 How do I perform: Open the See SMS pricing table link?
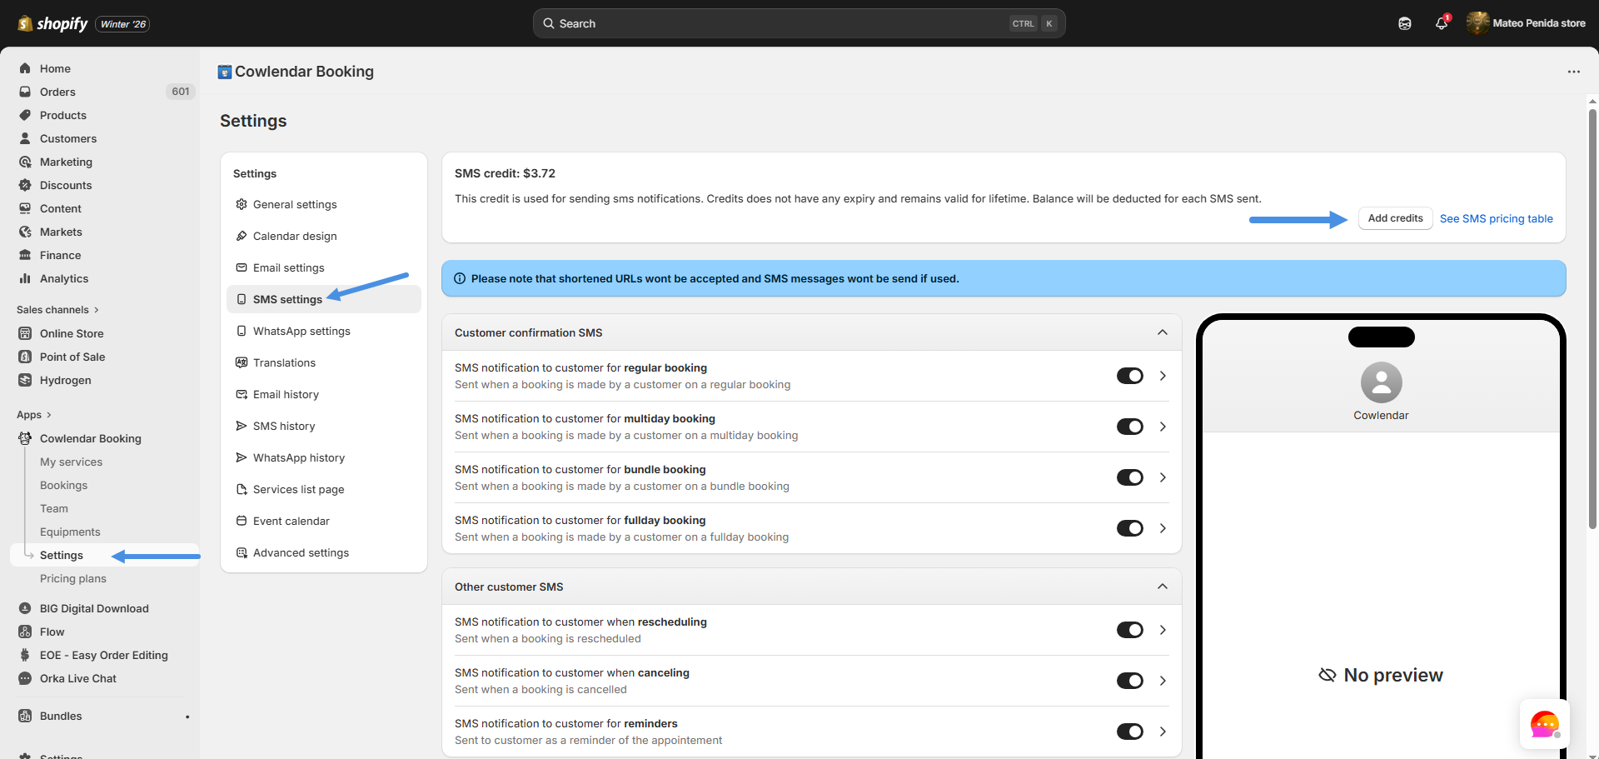(x=1496, y=218)
